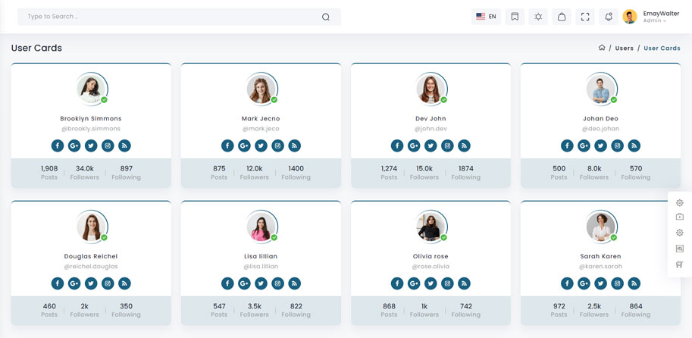Click the shopping cart icon in right sidebar
The image size is (692, 338).
click(680, 264)
